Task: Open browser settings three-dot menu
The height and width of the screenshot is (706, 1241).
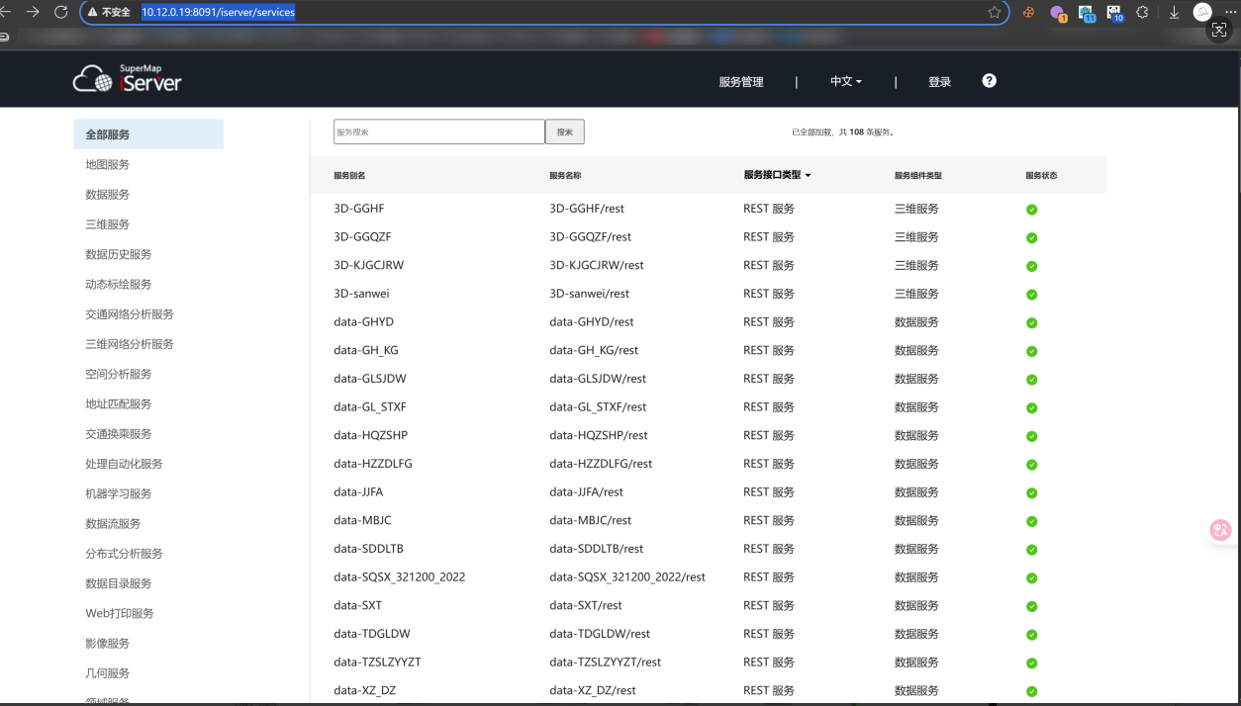Action: click(x=1230, y=12)
